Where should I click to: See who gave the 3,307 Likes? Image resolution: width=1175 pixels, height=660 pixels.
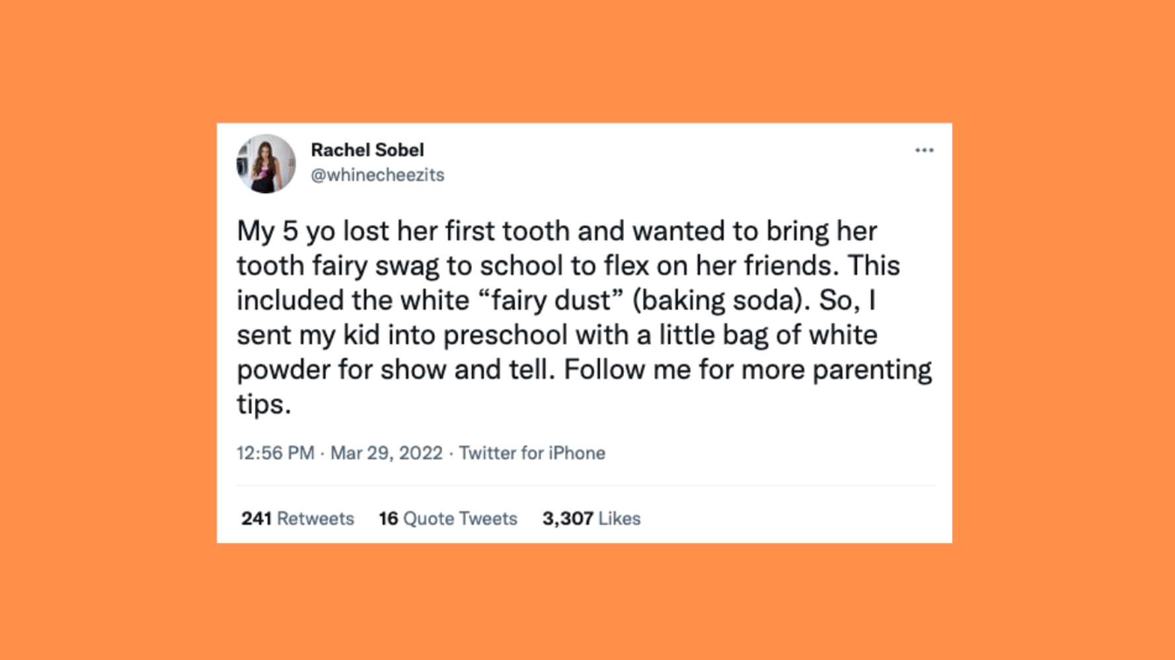click(590, 518)
